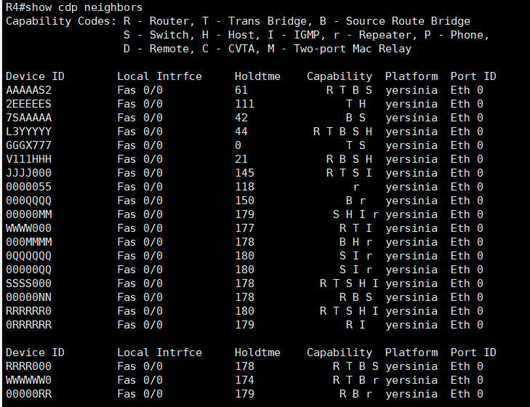Screen dimensions: 530x407
Task: Click the GGGX777 device entry
Action: 28,145
